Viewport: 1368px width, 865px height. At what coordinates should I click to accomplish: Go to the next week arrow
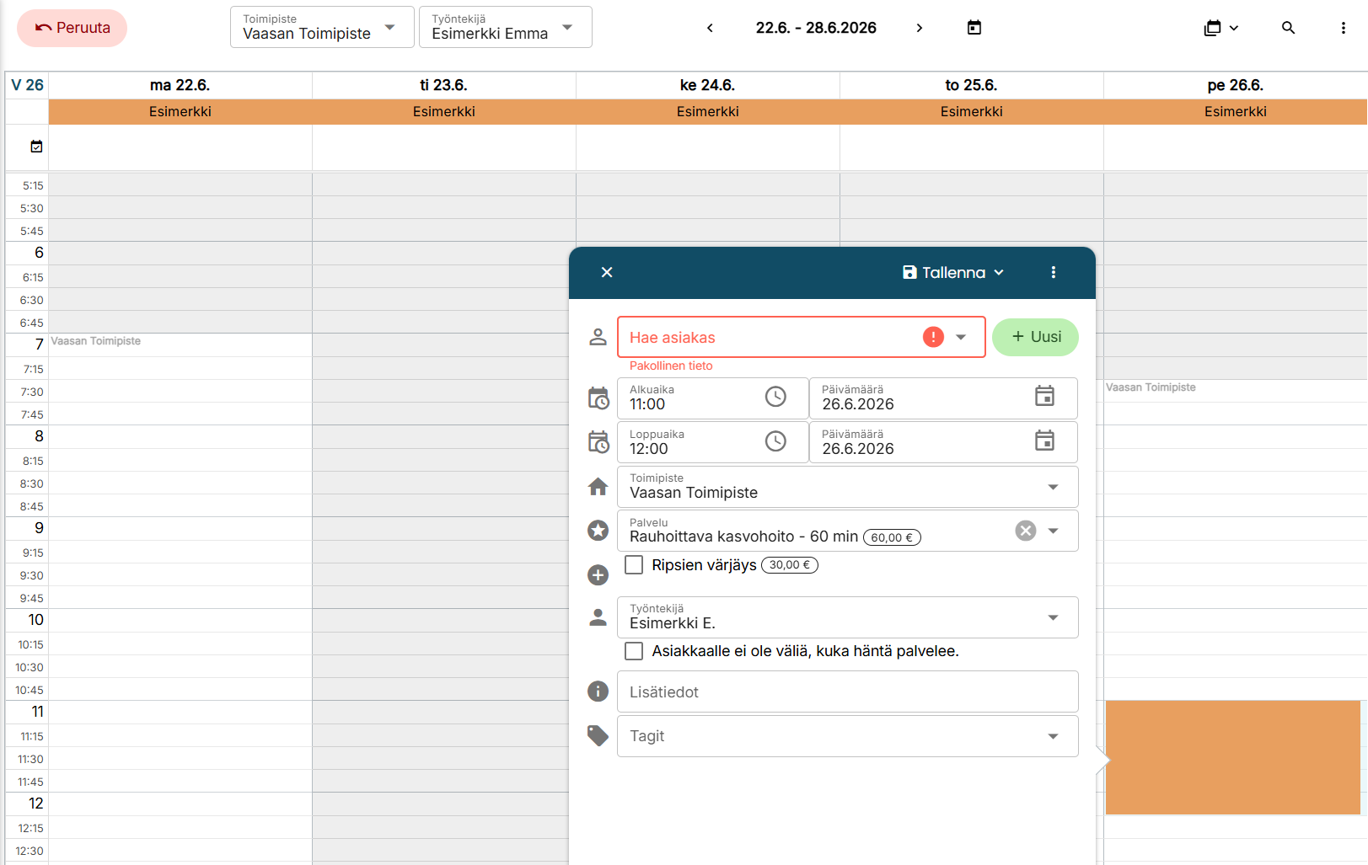(x=919, y=28)
